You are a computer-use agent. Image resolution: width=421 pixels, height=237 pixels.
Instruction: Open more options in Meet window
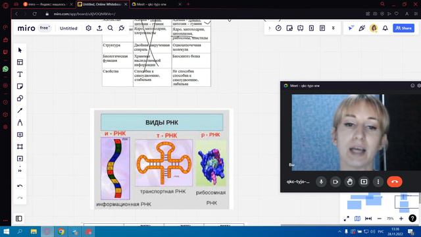point(378,182)
